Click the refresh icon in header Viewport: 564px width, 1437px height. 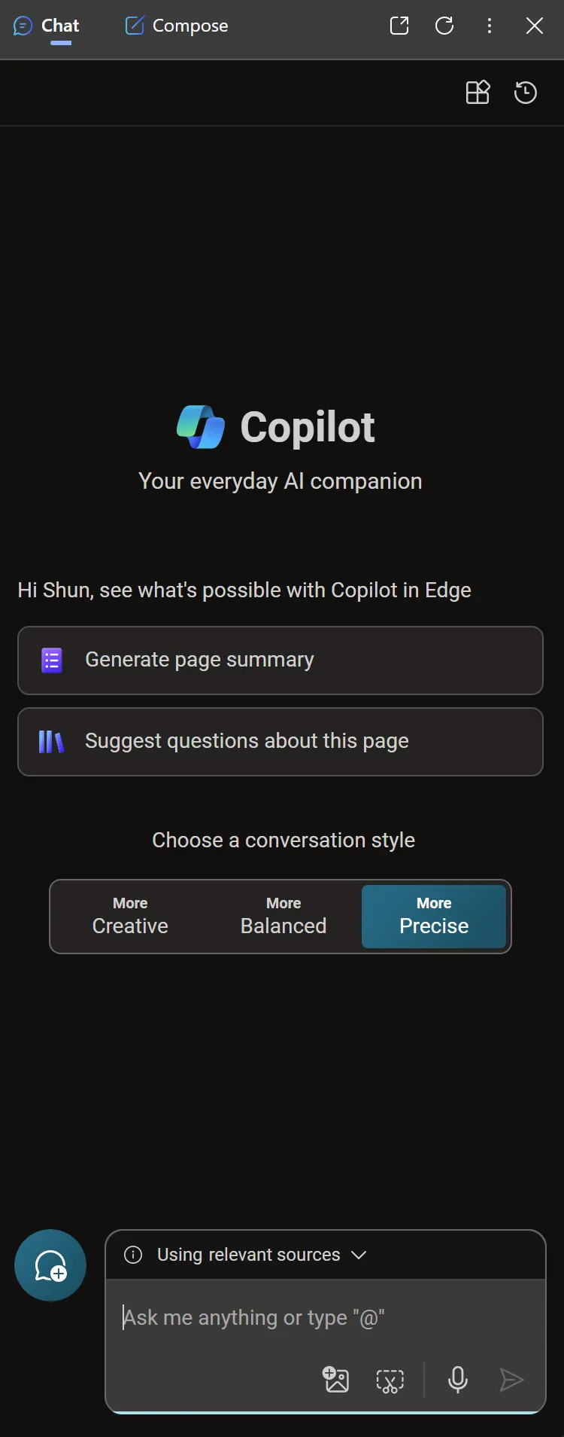444,26
